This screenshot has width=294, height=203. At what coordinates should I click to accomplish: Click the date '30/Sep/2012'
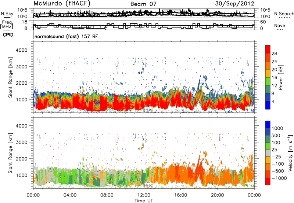[234, 4]
